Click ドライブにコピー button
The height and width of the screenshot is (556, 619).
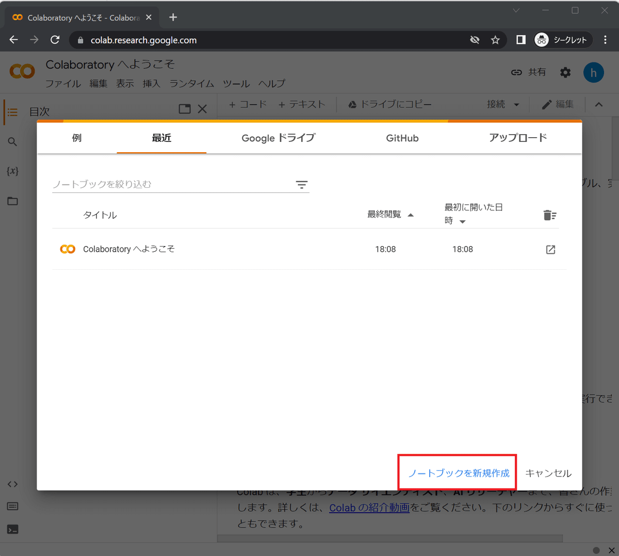click(x=390, y=104)
